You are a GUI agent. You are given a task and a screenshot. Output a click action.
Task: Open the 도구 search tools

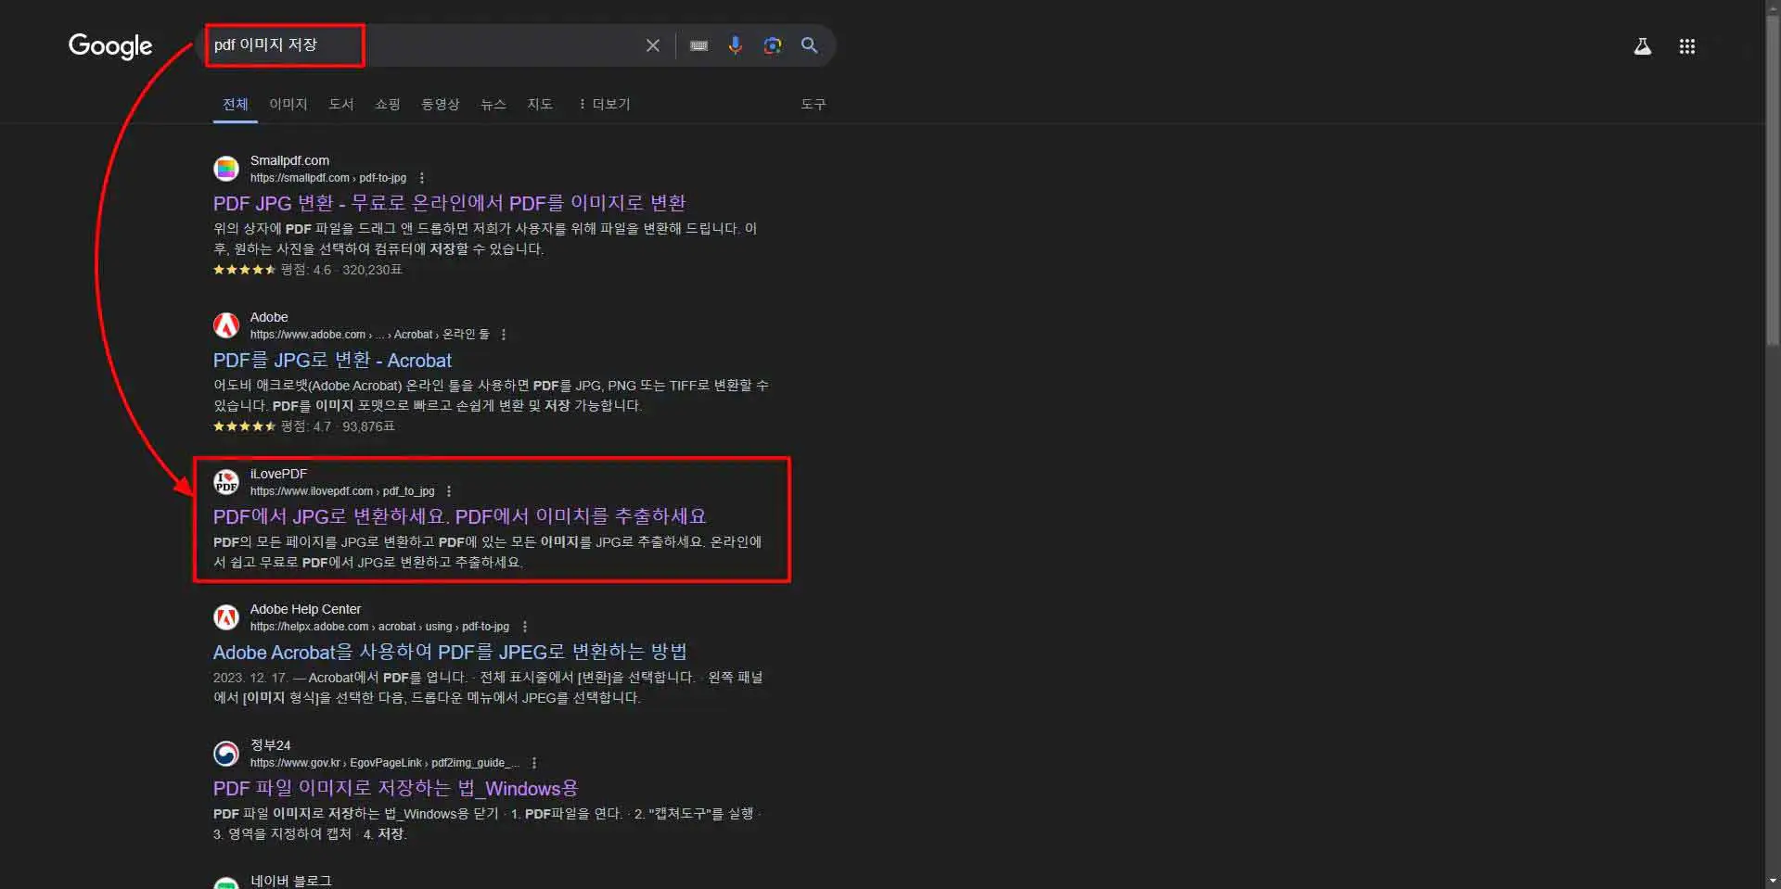coord(814,104)
